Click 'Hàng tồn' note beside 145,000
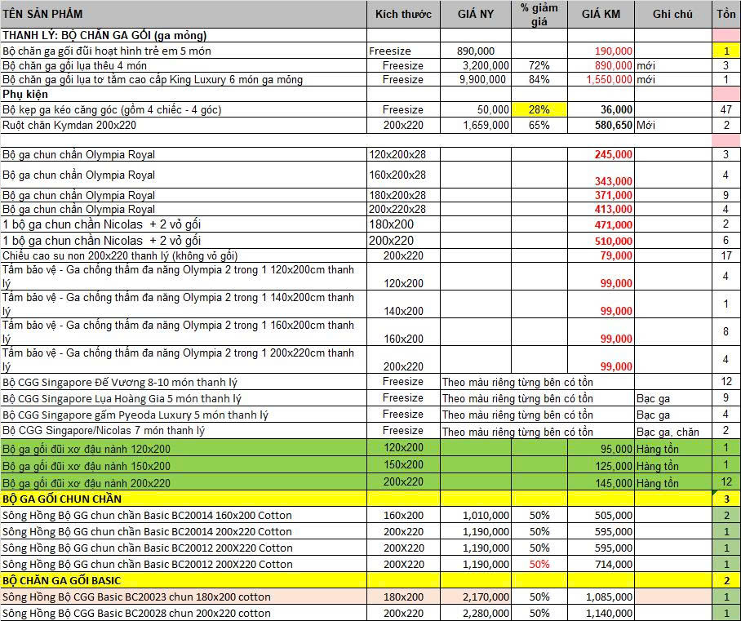Viewport: 741px width, 621px height. point(673,482)
